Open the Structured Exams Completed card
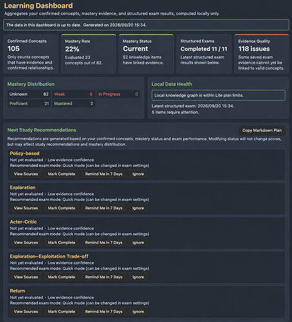 (204, 54)
